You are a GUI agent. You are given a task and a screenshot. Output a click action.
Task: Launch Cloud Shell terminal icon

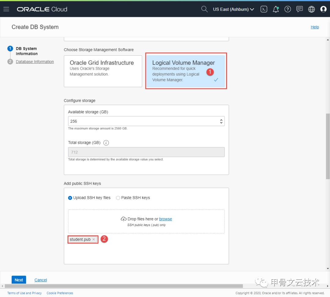point(264,9)
